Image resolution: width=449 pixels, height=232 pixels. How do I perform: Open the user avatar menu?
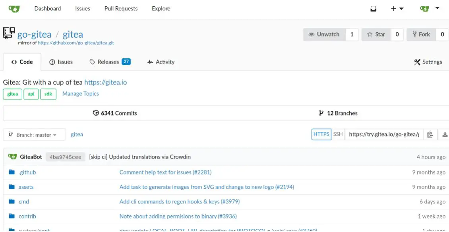click(x=430, y=9)
